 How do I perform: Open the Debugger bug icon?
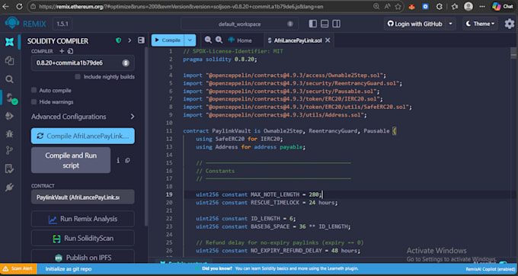pos(9,133)
